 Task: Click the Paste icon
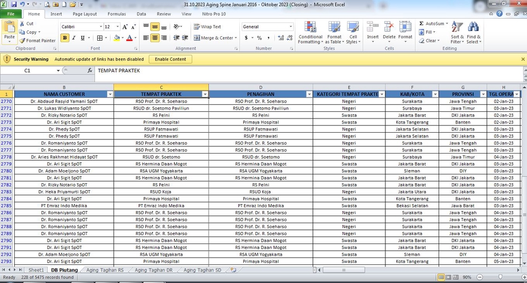tap(9, 28)
